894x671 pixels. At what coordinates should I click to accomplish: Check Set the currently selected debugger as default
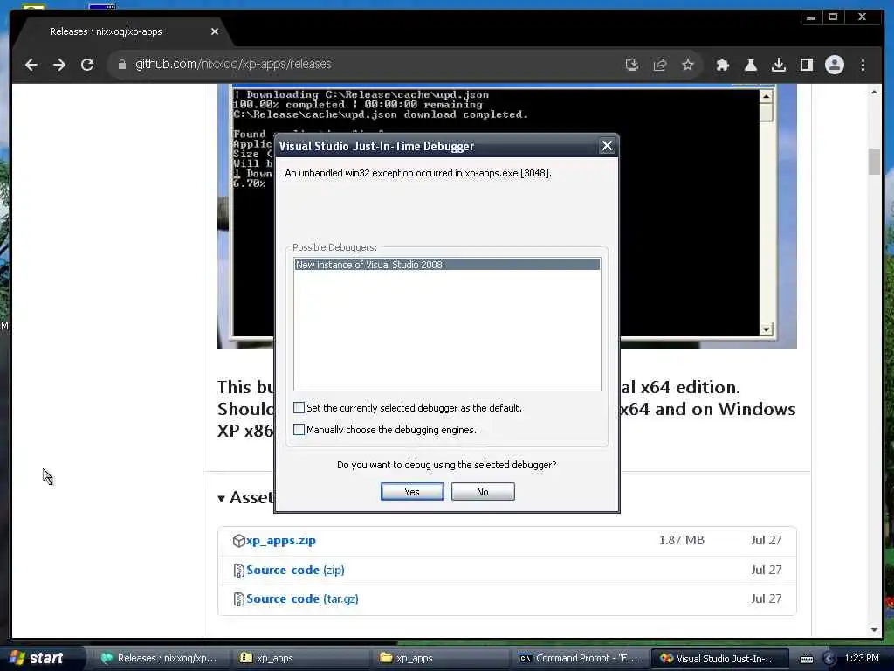pos(299,407)
